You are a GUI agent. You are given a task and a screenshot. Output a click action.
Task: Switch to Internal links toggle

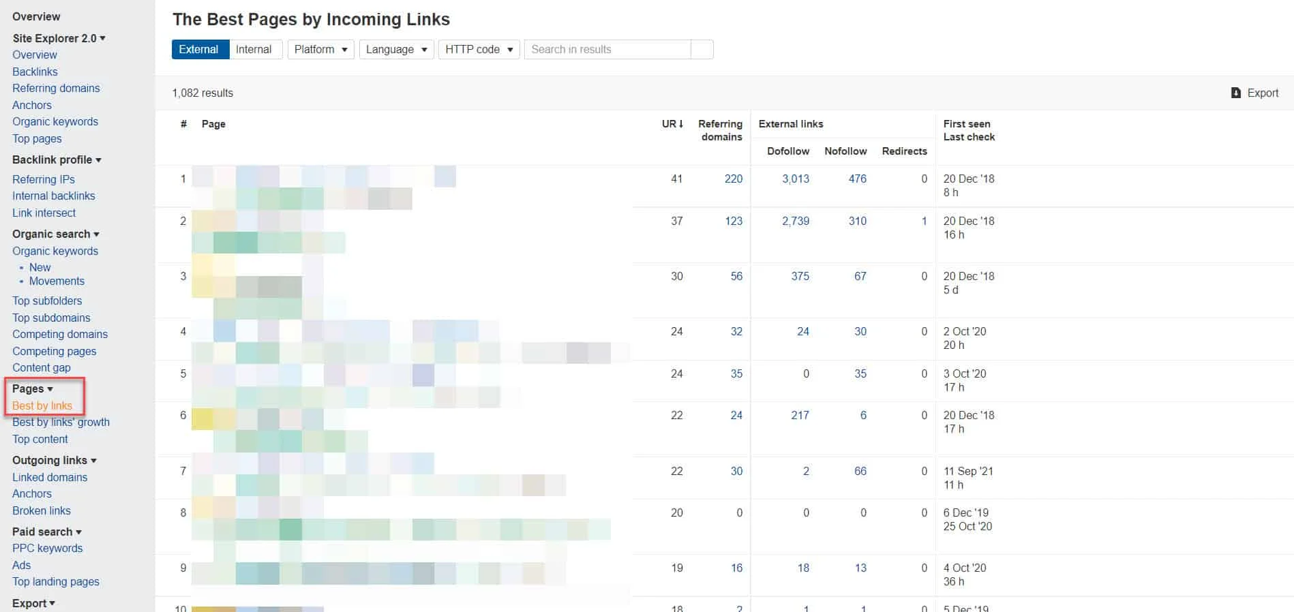254,49
